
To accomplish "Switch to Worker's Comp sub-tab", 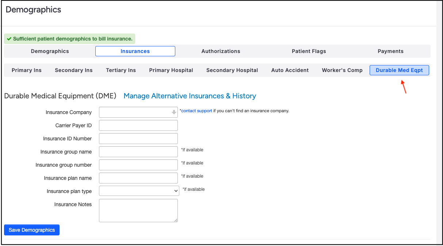I will tap(342, 70).
